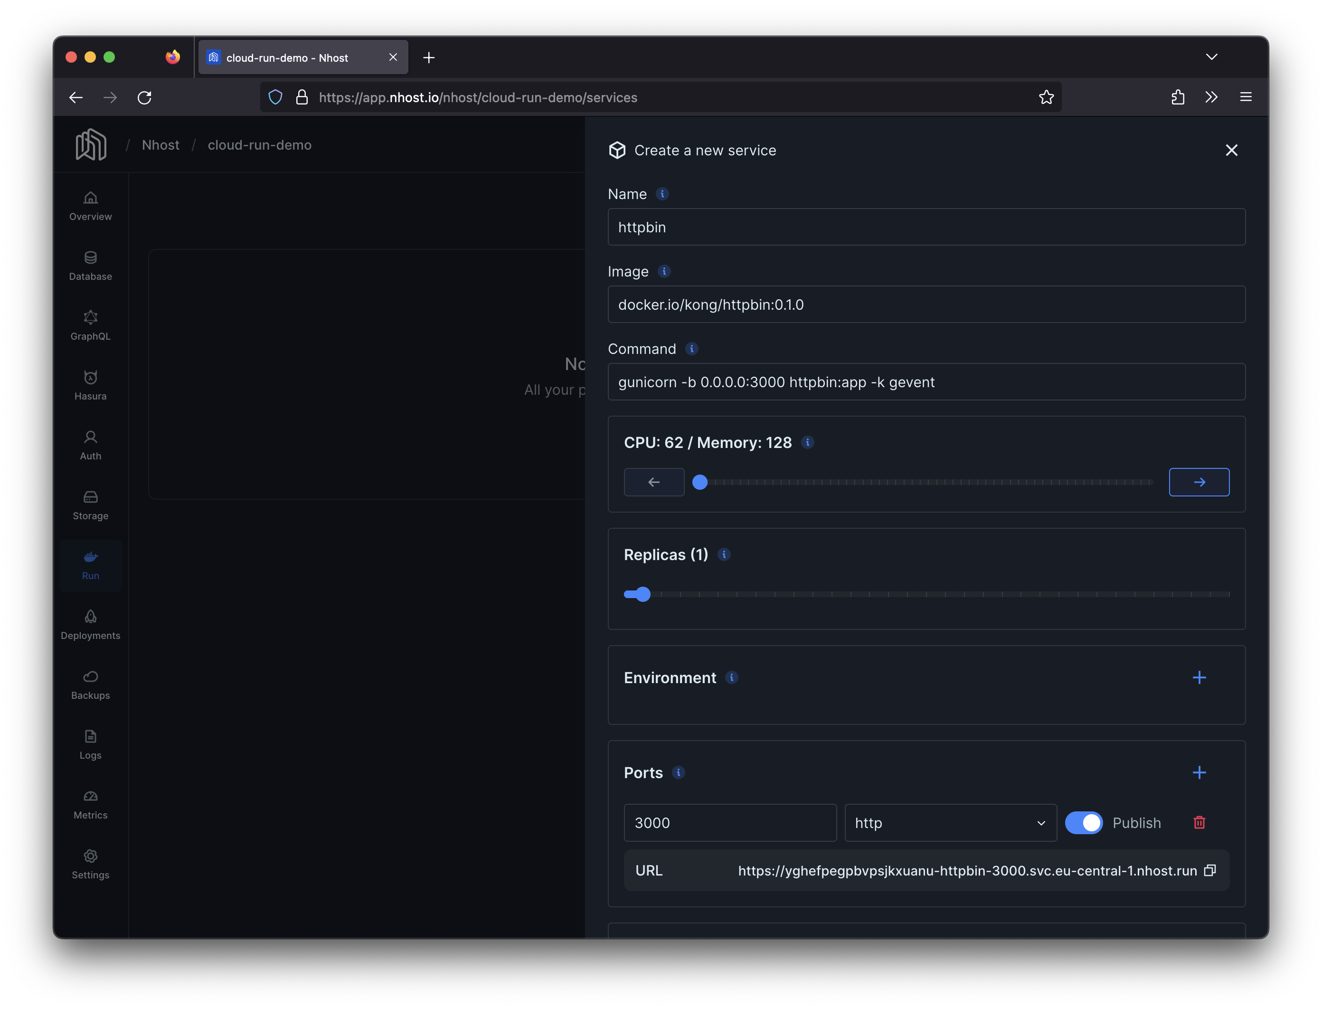Increase CPU and memory with right arrow
Image resolution: width=1322 pixels, height=1009 pixels.
[x=1199, y=482]
